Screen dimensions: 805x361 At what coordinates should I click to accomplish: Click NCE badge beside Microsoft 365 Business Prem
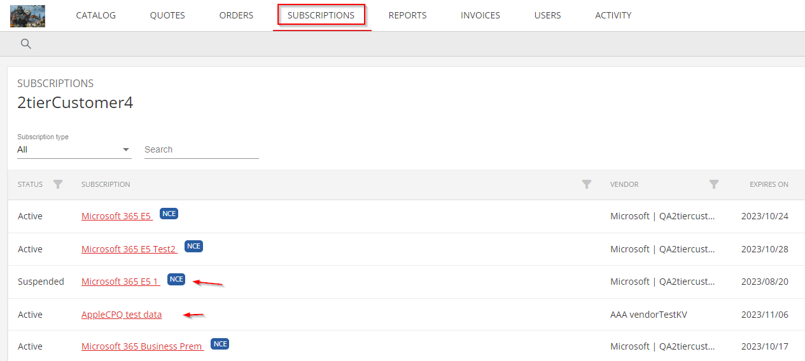(x=220, y=344)
